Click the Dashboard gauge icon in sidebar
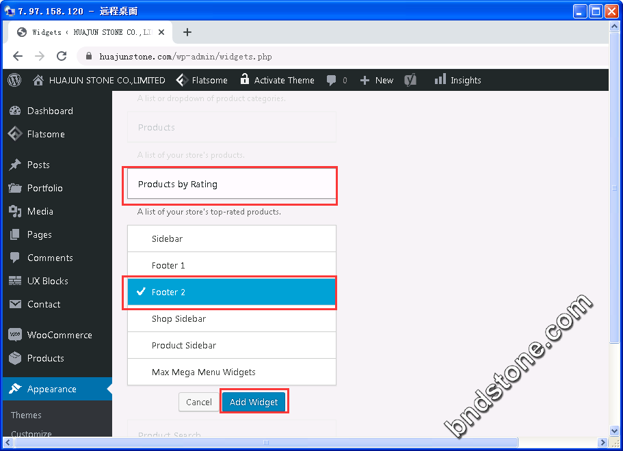 click(x=15, y=111)
